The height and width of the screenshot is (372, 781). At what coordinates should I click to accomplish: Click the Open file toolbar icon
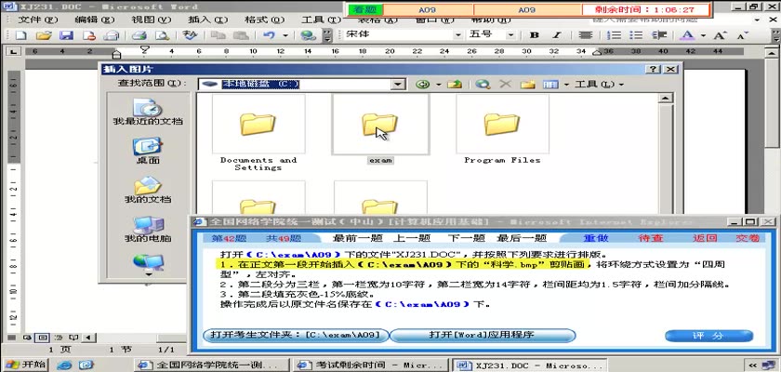44,35
